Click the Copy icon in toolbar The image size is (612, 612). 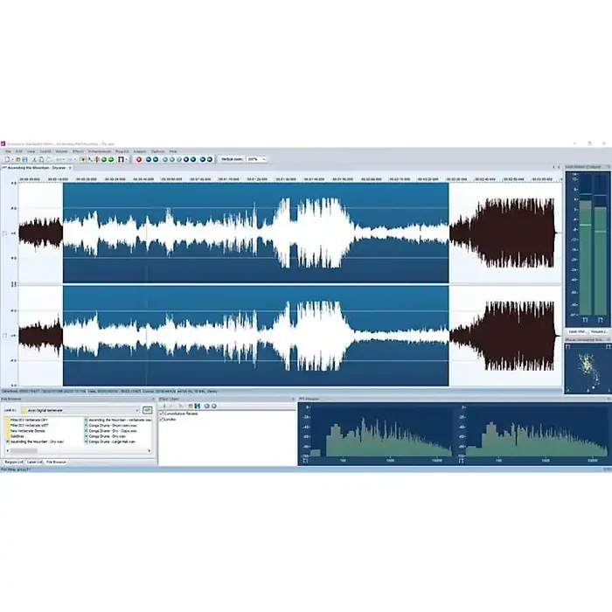click(x=41, y=159)
